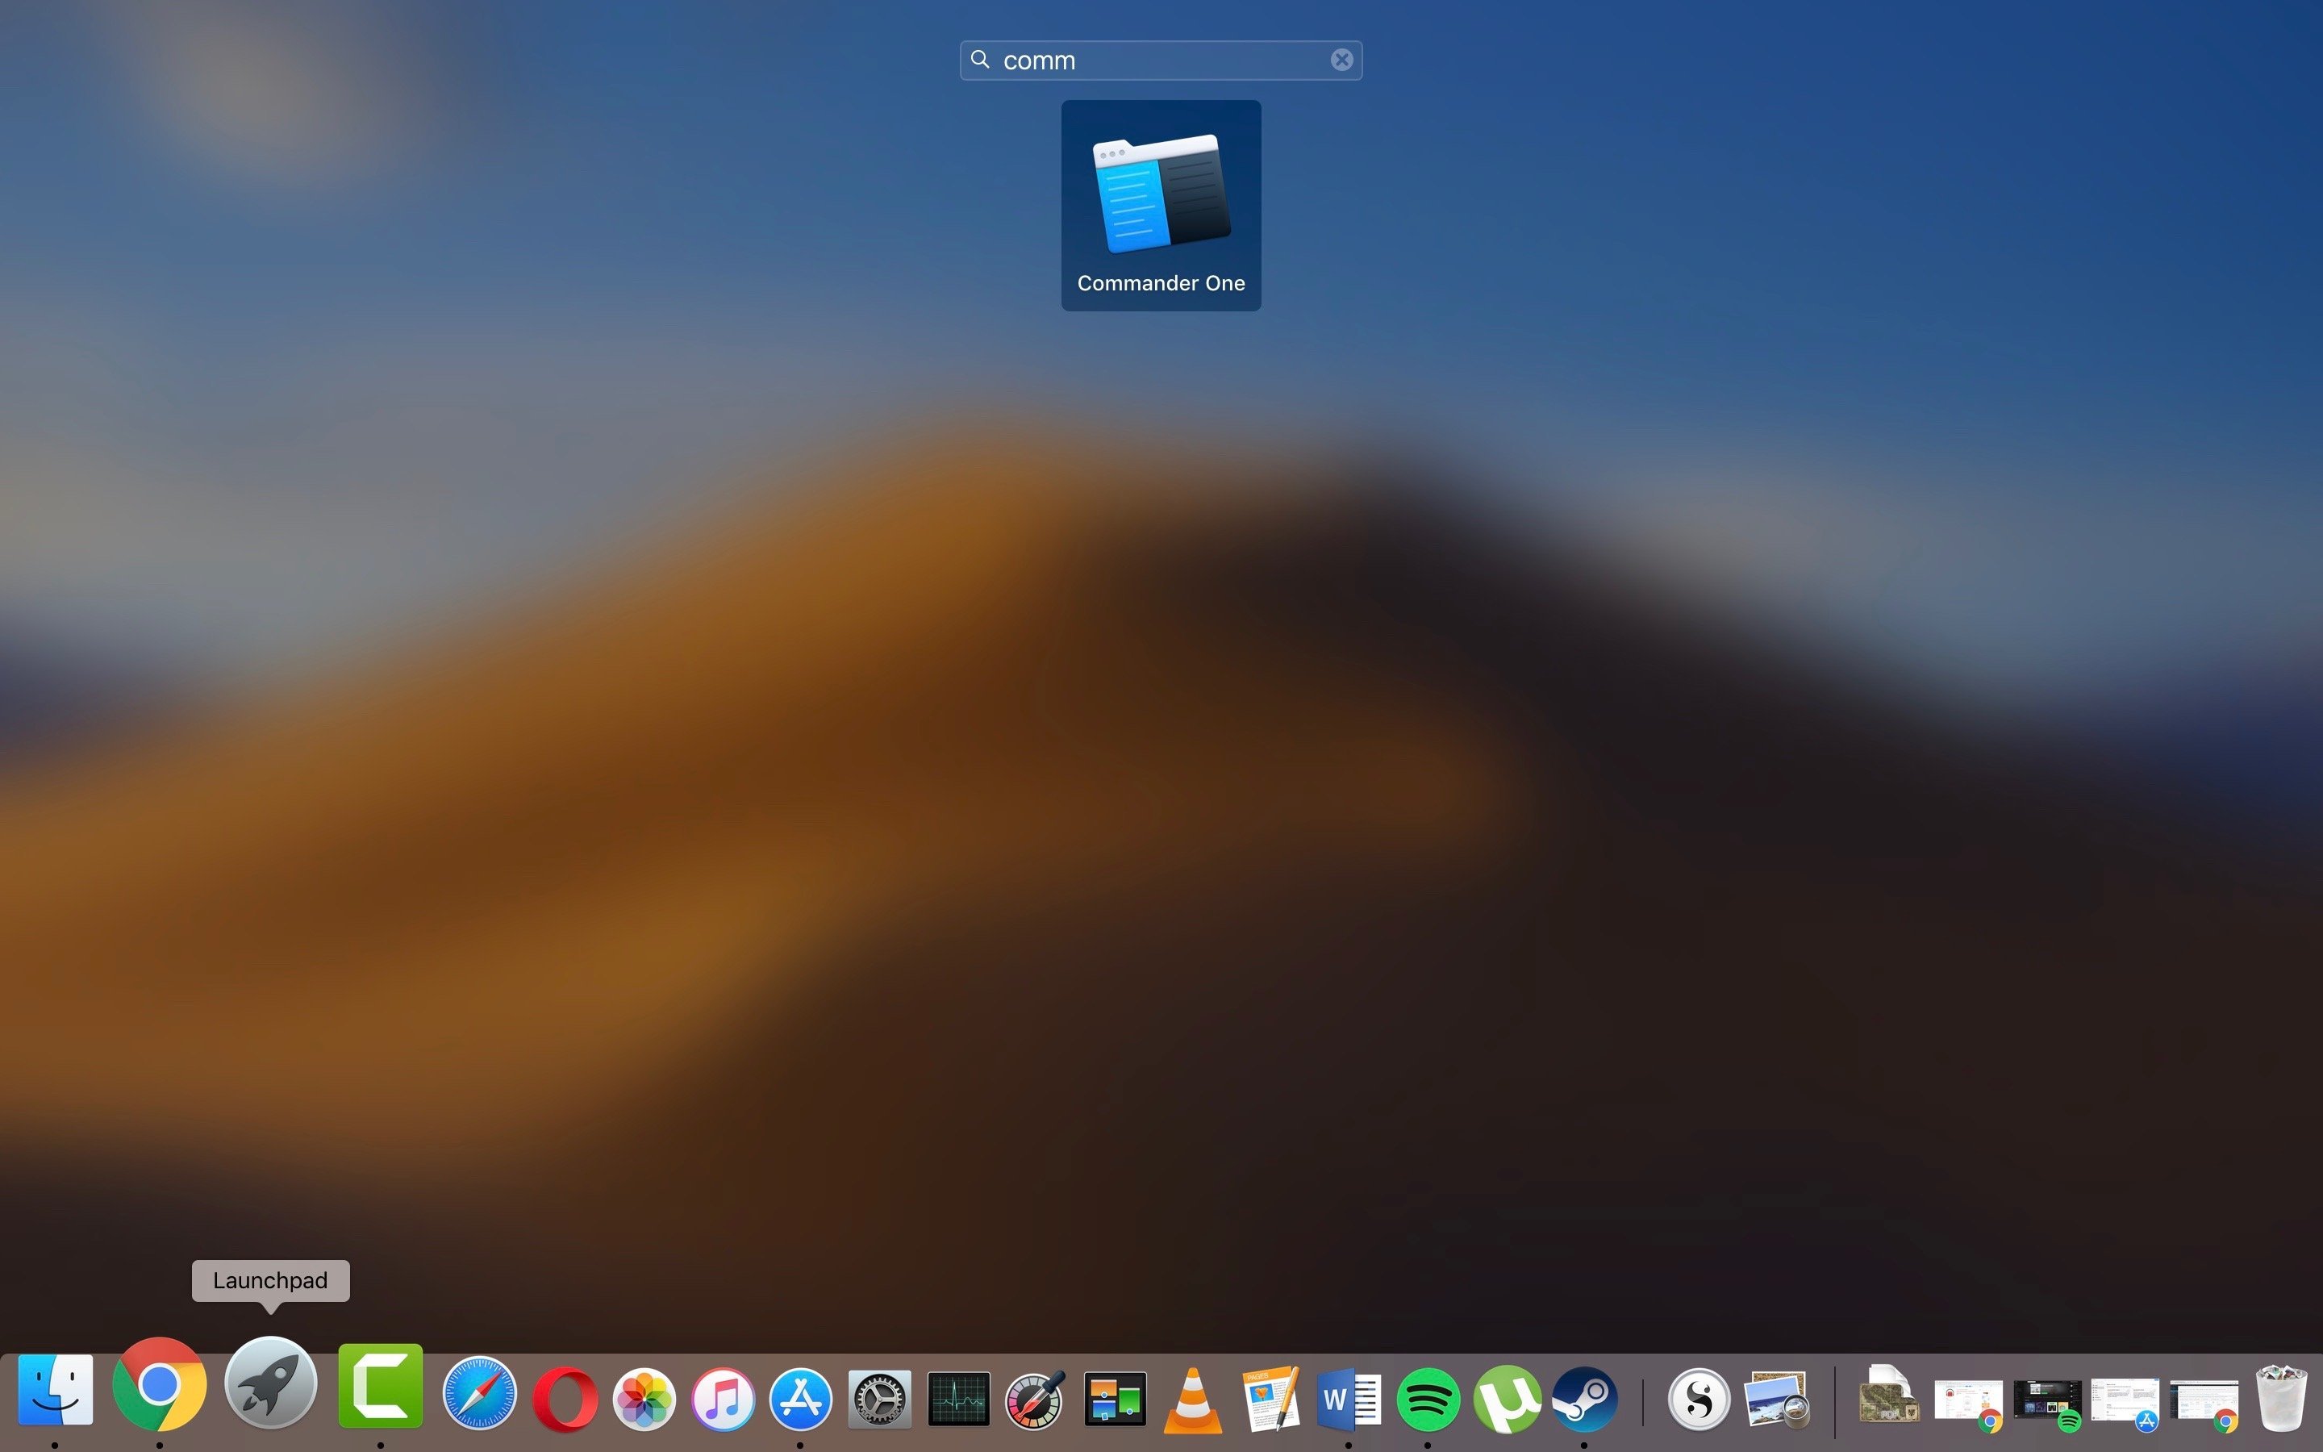Open the uTorrent app
Viewport: 2323px width, 1452px height.
coord(1506,1398)
